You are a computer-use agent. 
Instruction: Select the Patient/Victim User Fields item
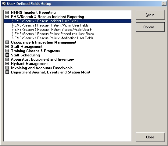(52, 25)
